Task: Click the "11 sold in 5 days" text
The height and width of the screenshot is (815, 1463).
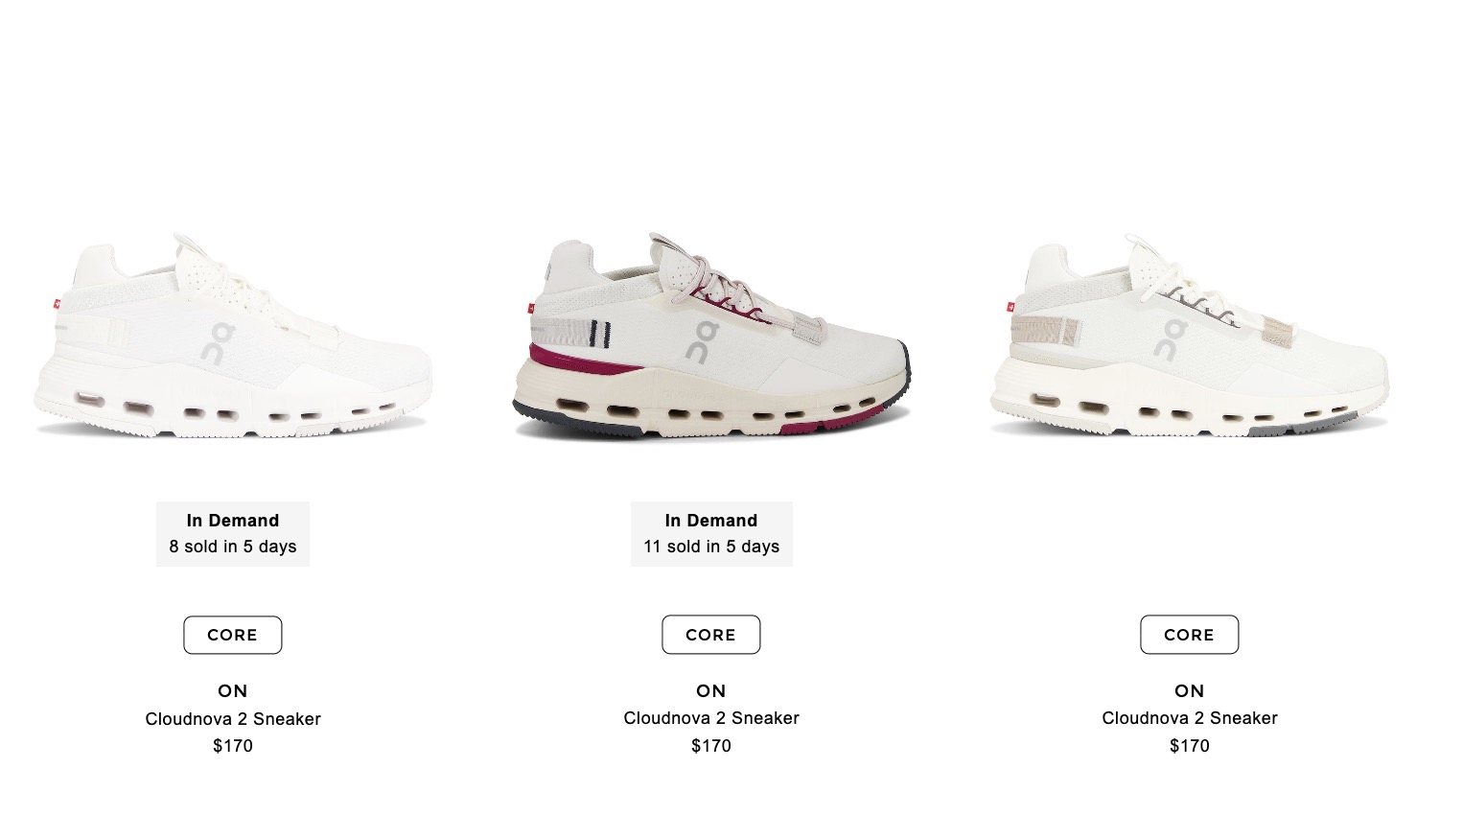Action: point(711,547)
